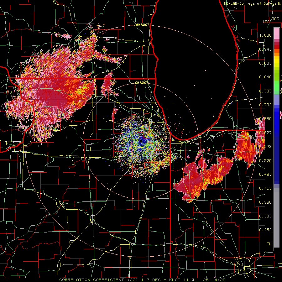Select the 0.360 scale value
The image size is (282, 282).
pyautogui.click(x=265, y=202)
